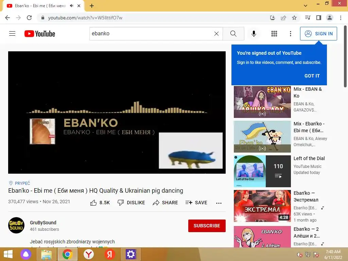
Task: Go to the YouTube home logo
Action: pos(40,34)
